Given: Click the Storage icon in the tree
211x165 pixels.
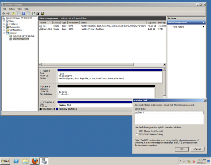Looking at the screenshot, I should tap(7, 33).
